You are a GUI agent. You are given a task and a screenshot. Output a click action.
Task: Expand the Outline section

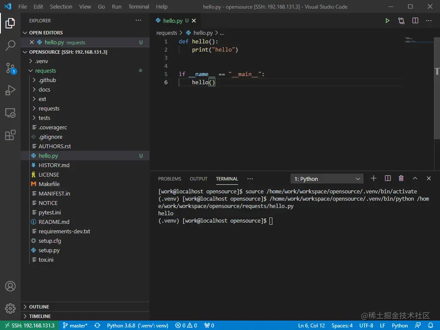[x=86, y=307]
